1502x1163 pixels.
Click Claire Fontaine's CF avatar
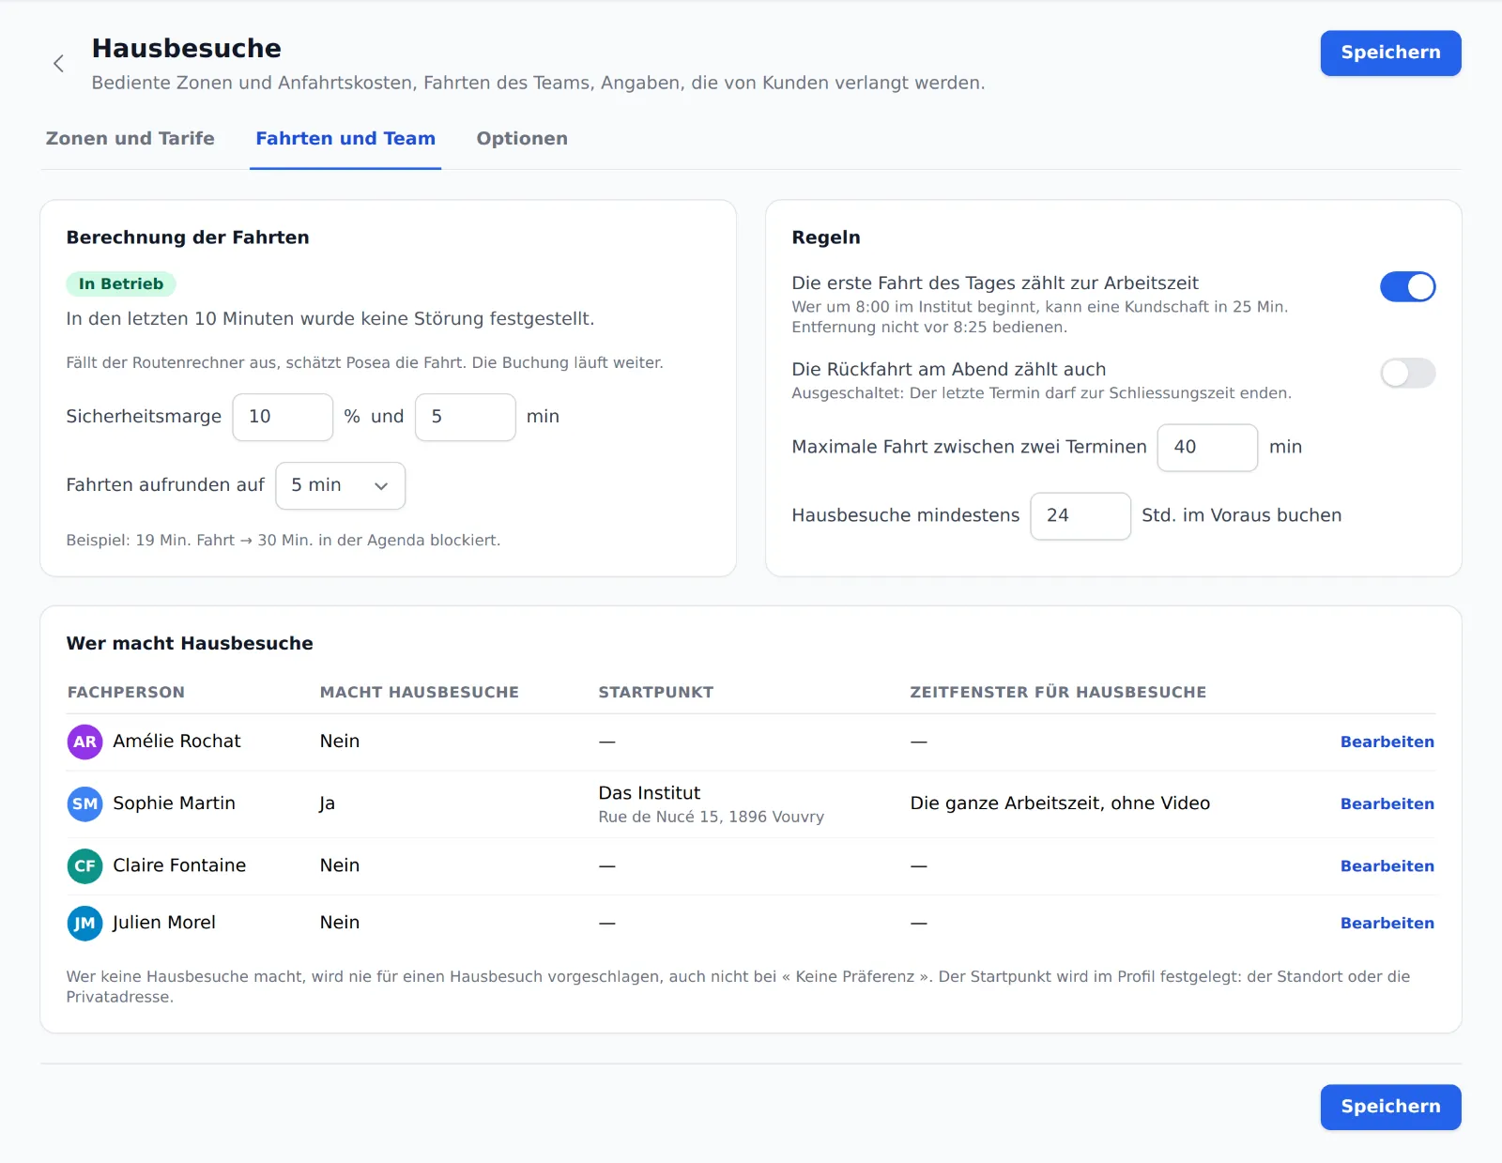coord(84,865)
